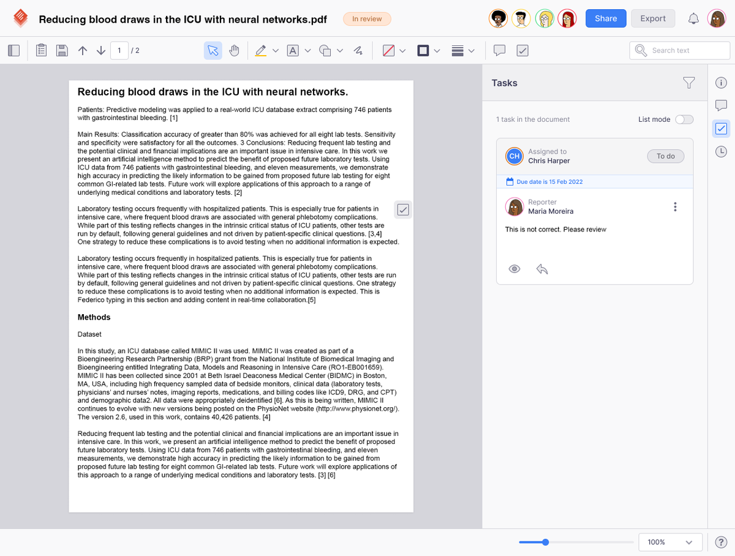Click the filter icon in Tasks panel

point(689,83)
